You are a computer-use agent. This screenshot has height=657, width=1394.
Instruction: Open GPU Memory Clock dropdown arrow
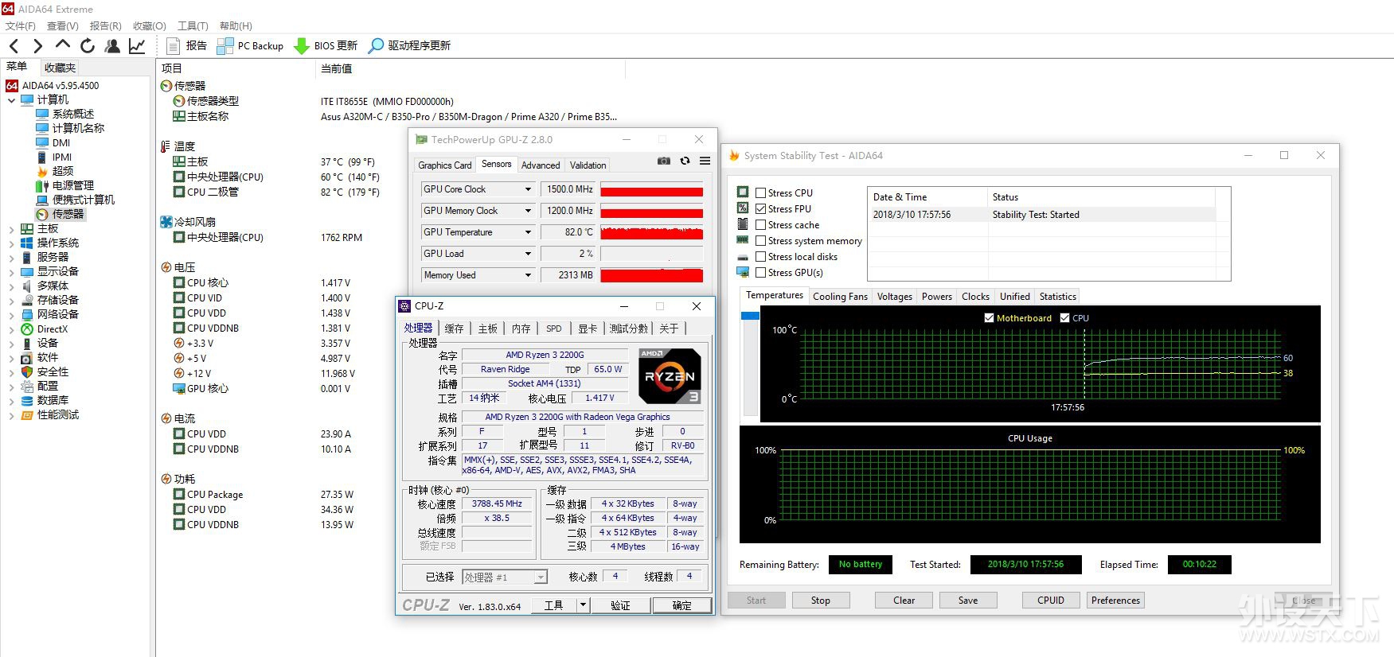[x=527, y=211]
